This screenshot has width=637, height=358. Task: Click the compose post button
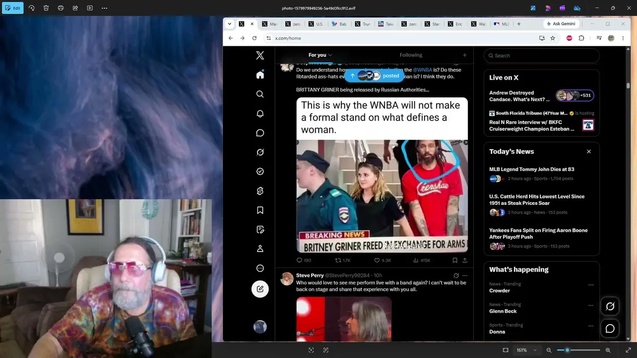[260, 289]
